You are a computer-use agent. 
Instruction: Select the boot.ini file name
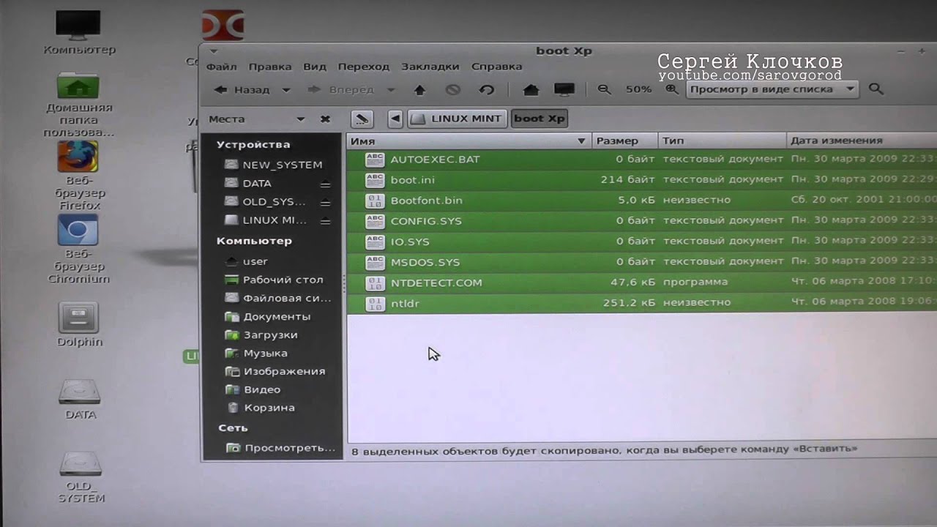tap(412, 179)
